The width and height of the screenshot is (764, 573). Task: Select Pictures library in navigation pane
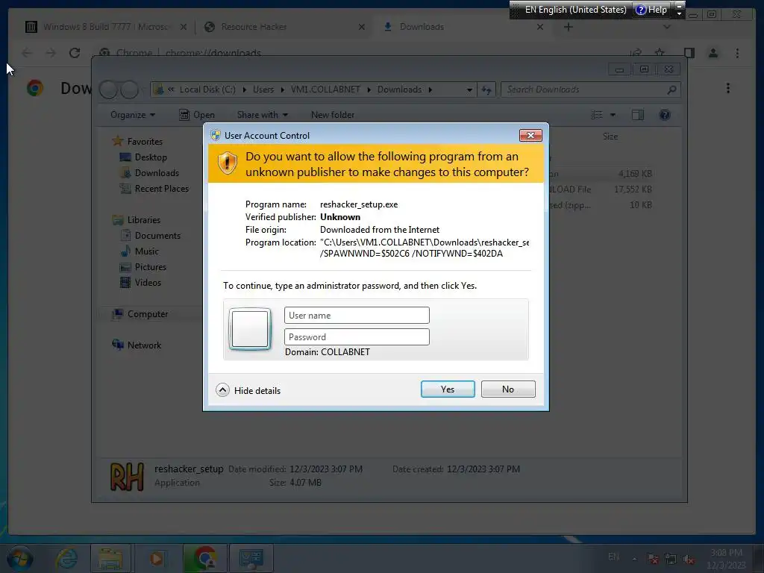tap(150, 267)
